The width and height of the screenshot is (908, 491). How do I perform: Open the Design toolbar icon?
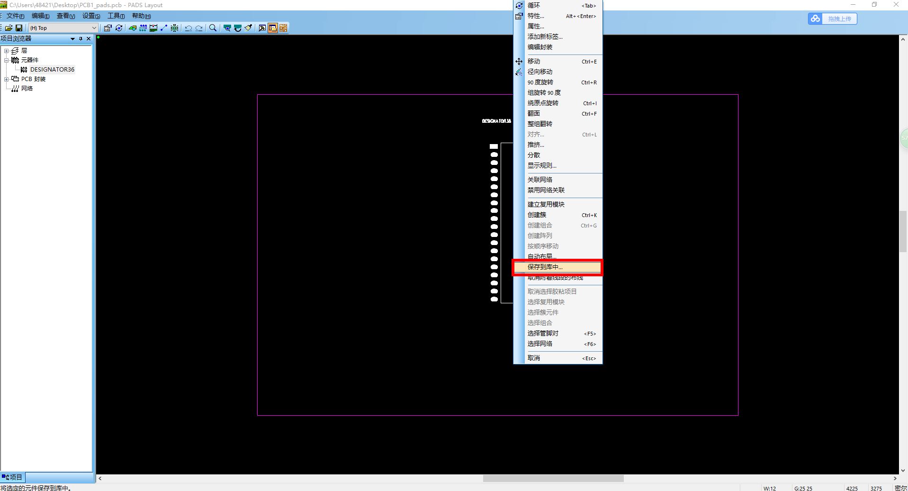pyautogui.click(x=143, y=28)
